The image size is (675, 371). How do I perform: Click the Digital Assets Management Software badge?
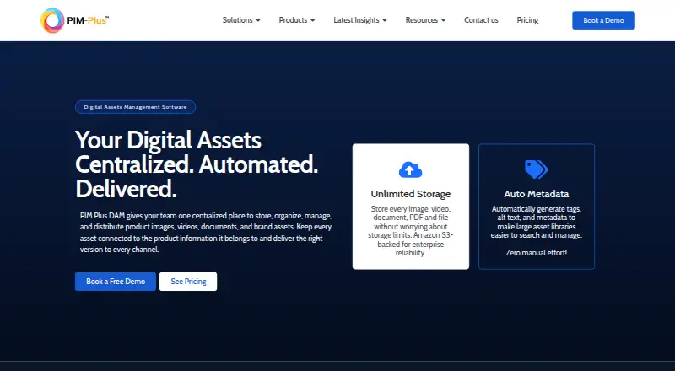click(x=135, y=107)
